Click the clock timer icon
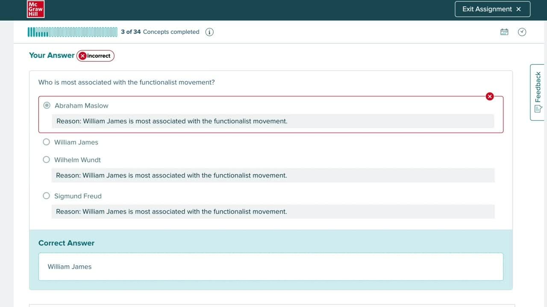 click(522, 32)
